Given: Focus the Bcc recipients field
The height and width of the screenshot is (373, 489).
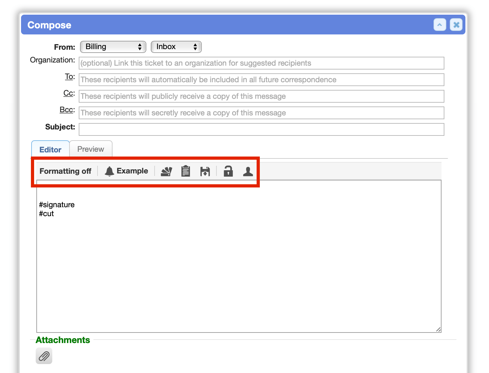Looking at the screenshot, I should click(x=261, y=113).
